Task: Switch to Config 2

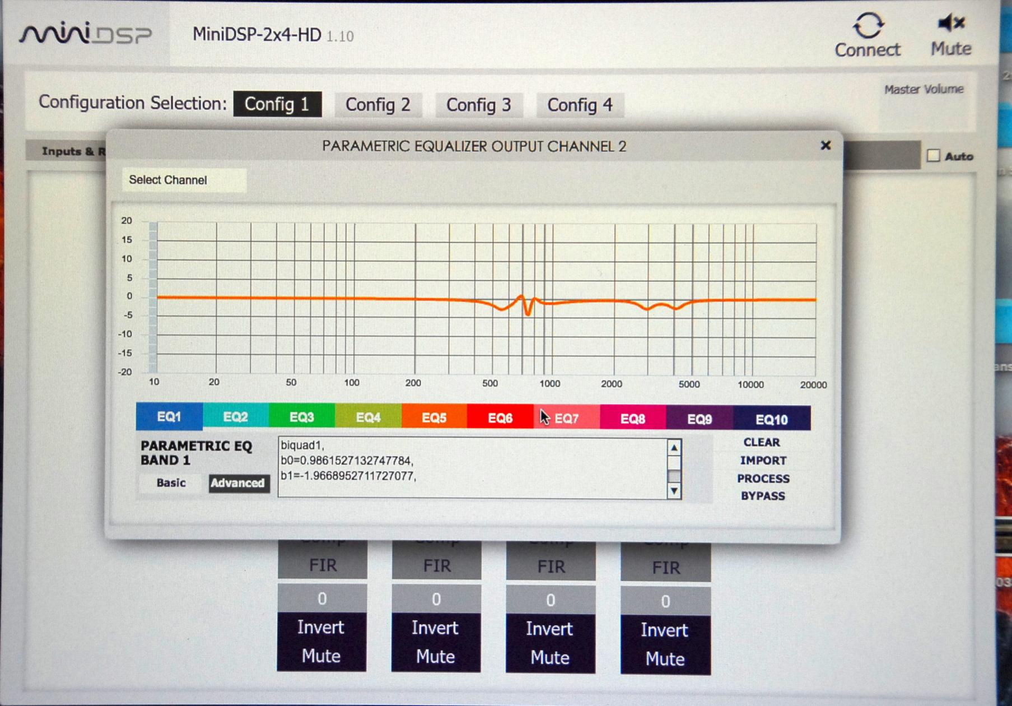Action: pyautogui.click(x=378, y=105)
